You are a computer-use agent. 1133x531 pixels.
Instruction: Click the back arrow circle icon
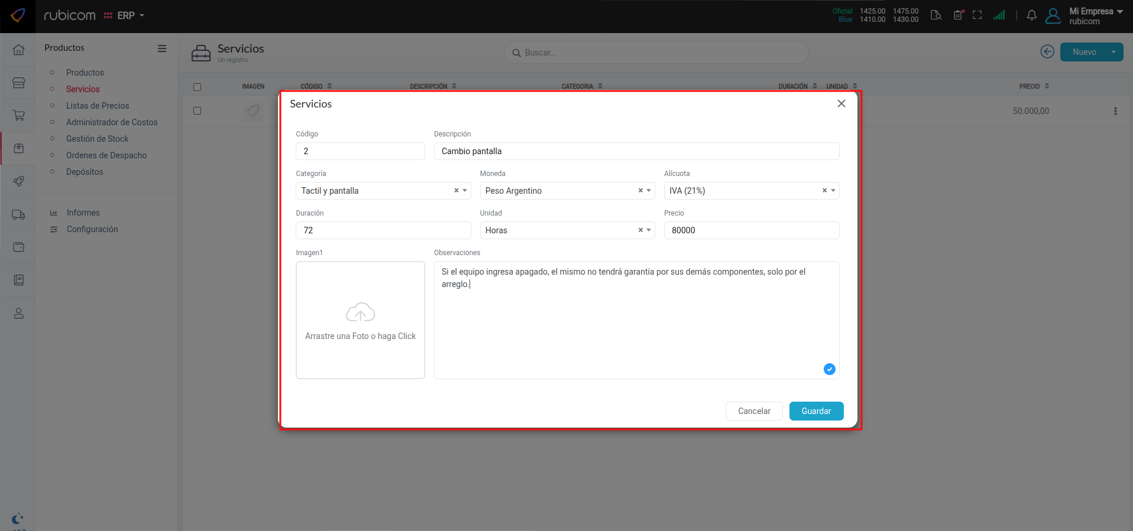tap(1047, 52)
